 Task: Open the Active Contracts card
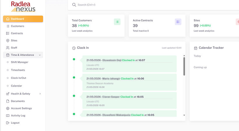[x=157, y=26]
